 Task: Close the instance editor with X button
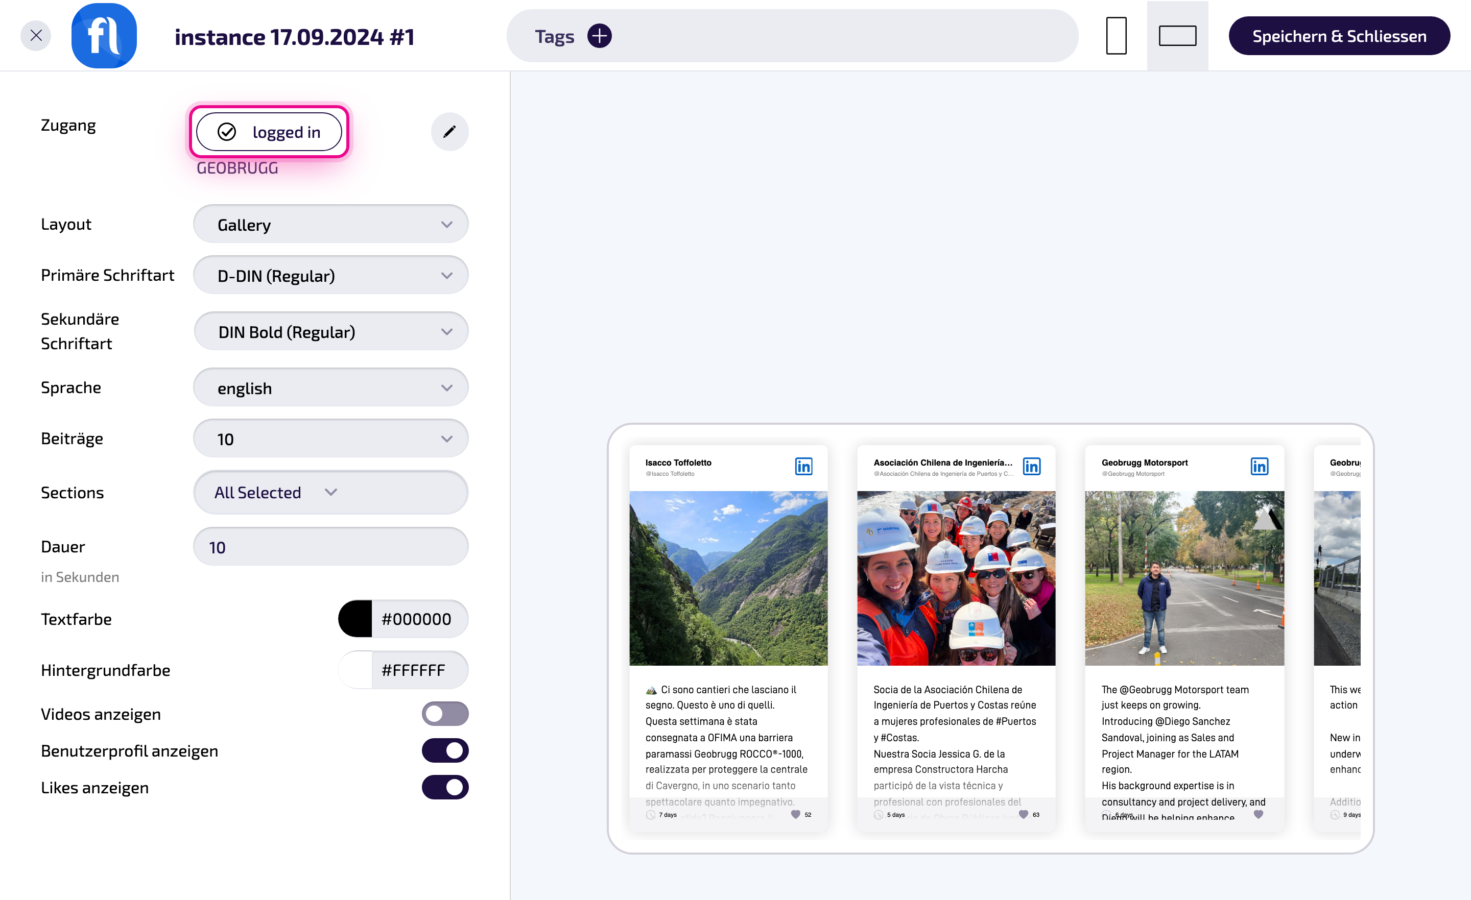[36, 36]
